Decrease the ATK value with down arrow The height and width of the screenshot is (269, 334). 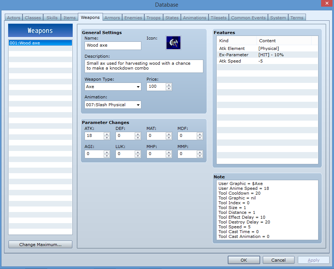coord(107,138)
